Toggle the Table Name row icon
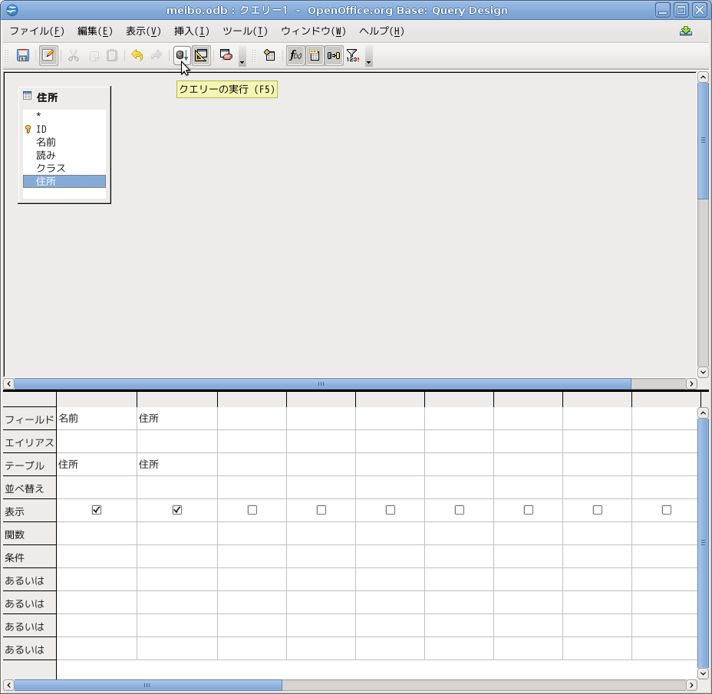 tap(315, 55)
